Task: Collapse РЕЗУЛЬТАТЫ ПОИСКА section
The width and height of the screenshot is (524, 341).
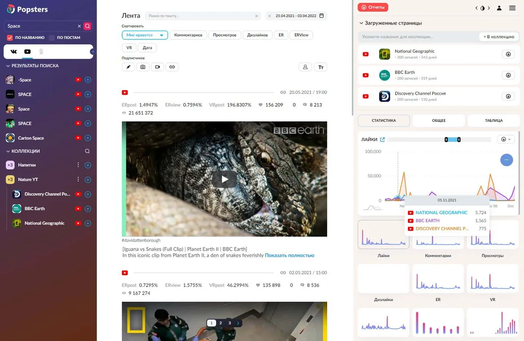Action: [x=8, y=66]
